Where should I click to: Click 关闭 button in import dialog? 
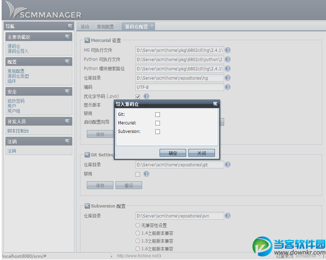tap(202, 153)
